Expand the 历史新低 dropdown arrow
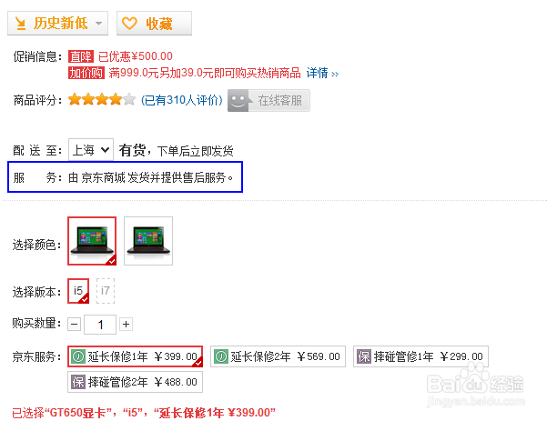This screenshot has height=421, width=557. click(x=99, y=24)
